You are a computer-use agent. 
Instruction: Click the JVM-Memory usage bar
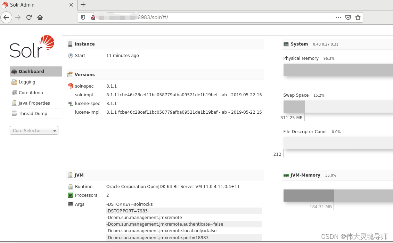point(338,196)
